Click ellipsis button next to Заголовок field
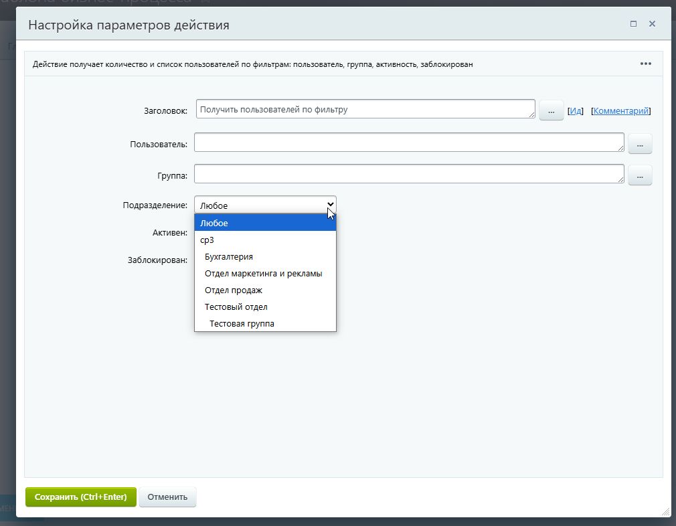The width and height of the screenshot is (676, 526). tap(551, 111)
